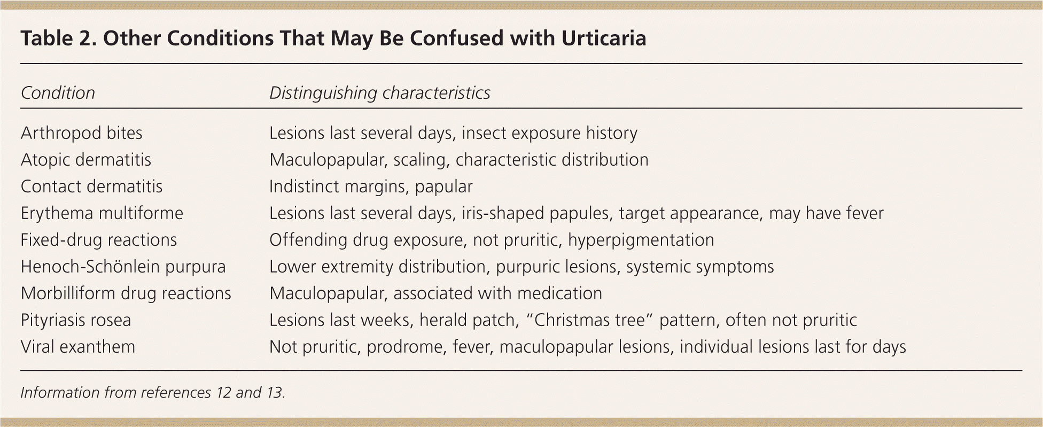Select the "Henoch-Schönlein purpura" condition
Viewport: 1043px width, 427px height.
[123, 267]
